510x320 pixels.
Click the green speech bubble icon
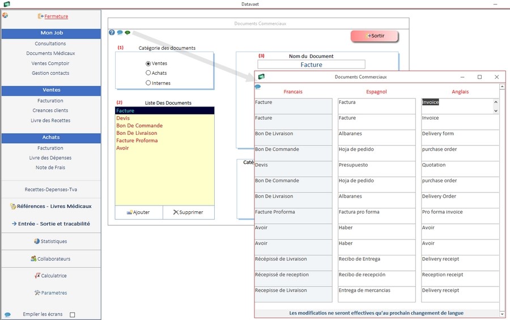click(x=127, y=32)
